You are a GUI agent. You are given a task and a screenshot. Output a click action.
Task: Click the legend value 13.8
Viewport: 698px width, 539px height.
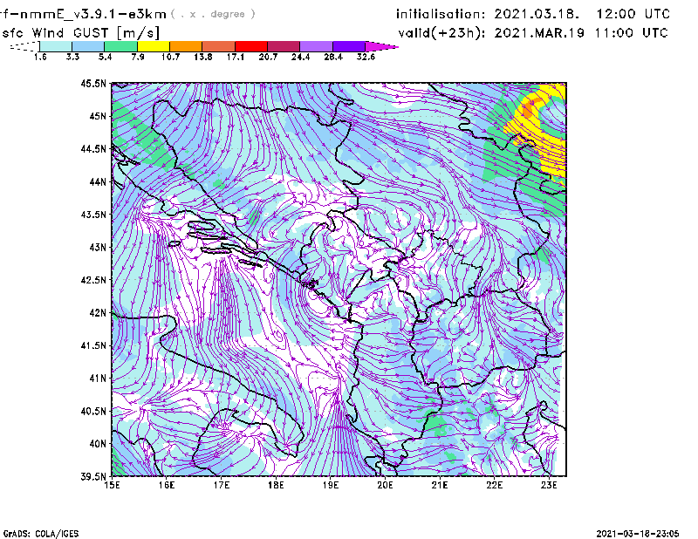pos(202,57)
